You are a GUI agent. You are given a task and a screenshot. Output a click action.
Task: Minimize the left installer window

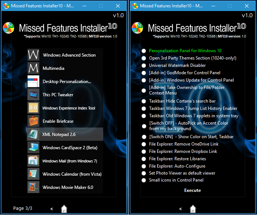pos(84,6)
